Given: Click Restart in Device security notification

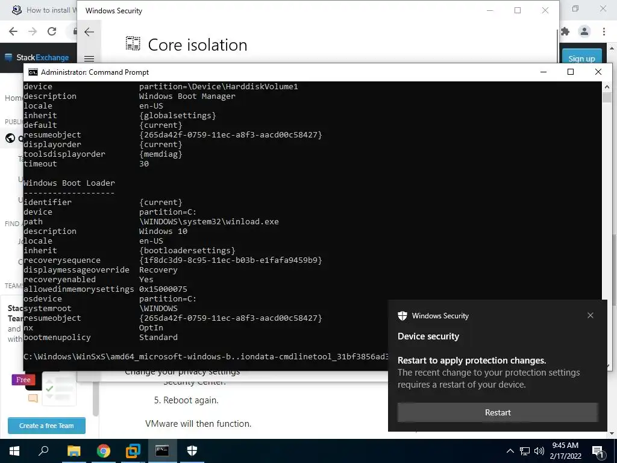Looking at the screenshot, I should click(x=497, y=412).
